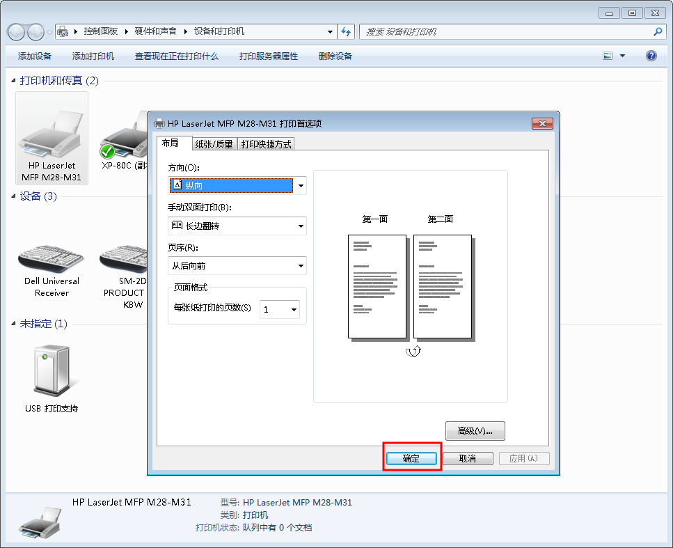Select the Dell Universal Receiver device

(x=52, y=271)
